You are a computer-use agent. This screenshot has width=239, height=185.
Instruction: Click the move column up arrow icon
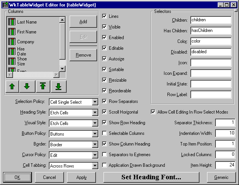tap(12, 86)
